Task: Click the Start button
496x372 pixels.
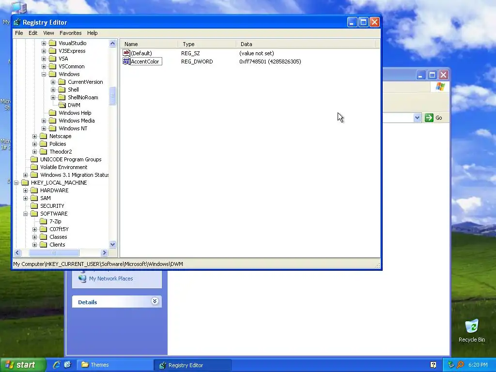Action: click(x=22, y=365)
